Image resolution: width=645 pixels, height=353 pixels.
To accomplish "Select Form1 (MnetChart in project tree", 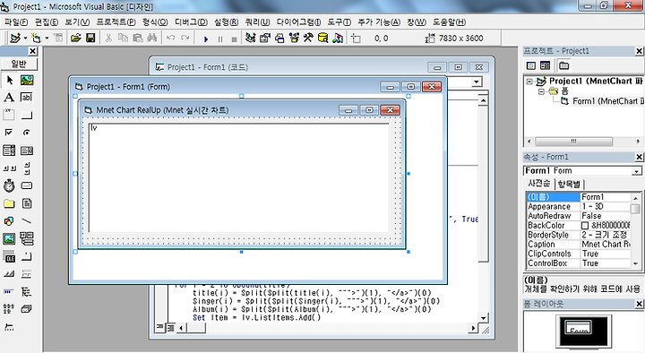I will [x=608, y=101].
